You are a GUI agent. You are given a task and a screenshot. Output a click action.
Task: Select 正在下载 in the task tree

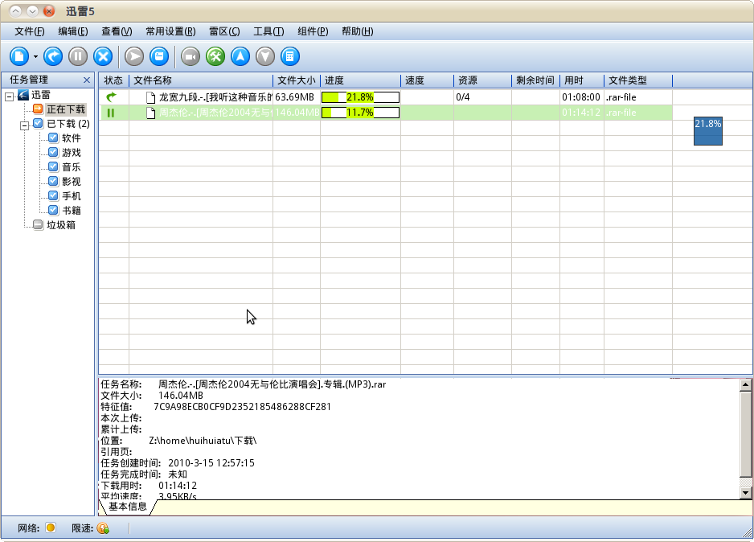(66, 109)
